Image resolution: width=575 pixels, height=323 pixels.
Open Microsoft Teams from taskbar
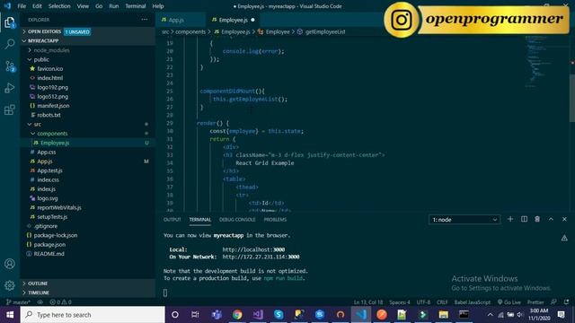tap(217, 315)
